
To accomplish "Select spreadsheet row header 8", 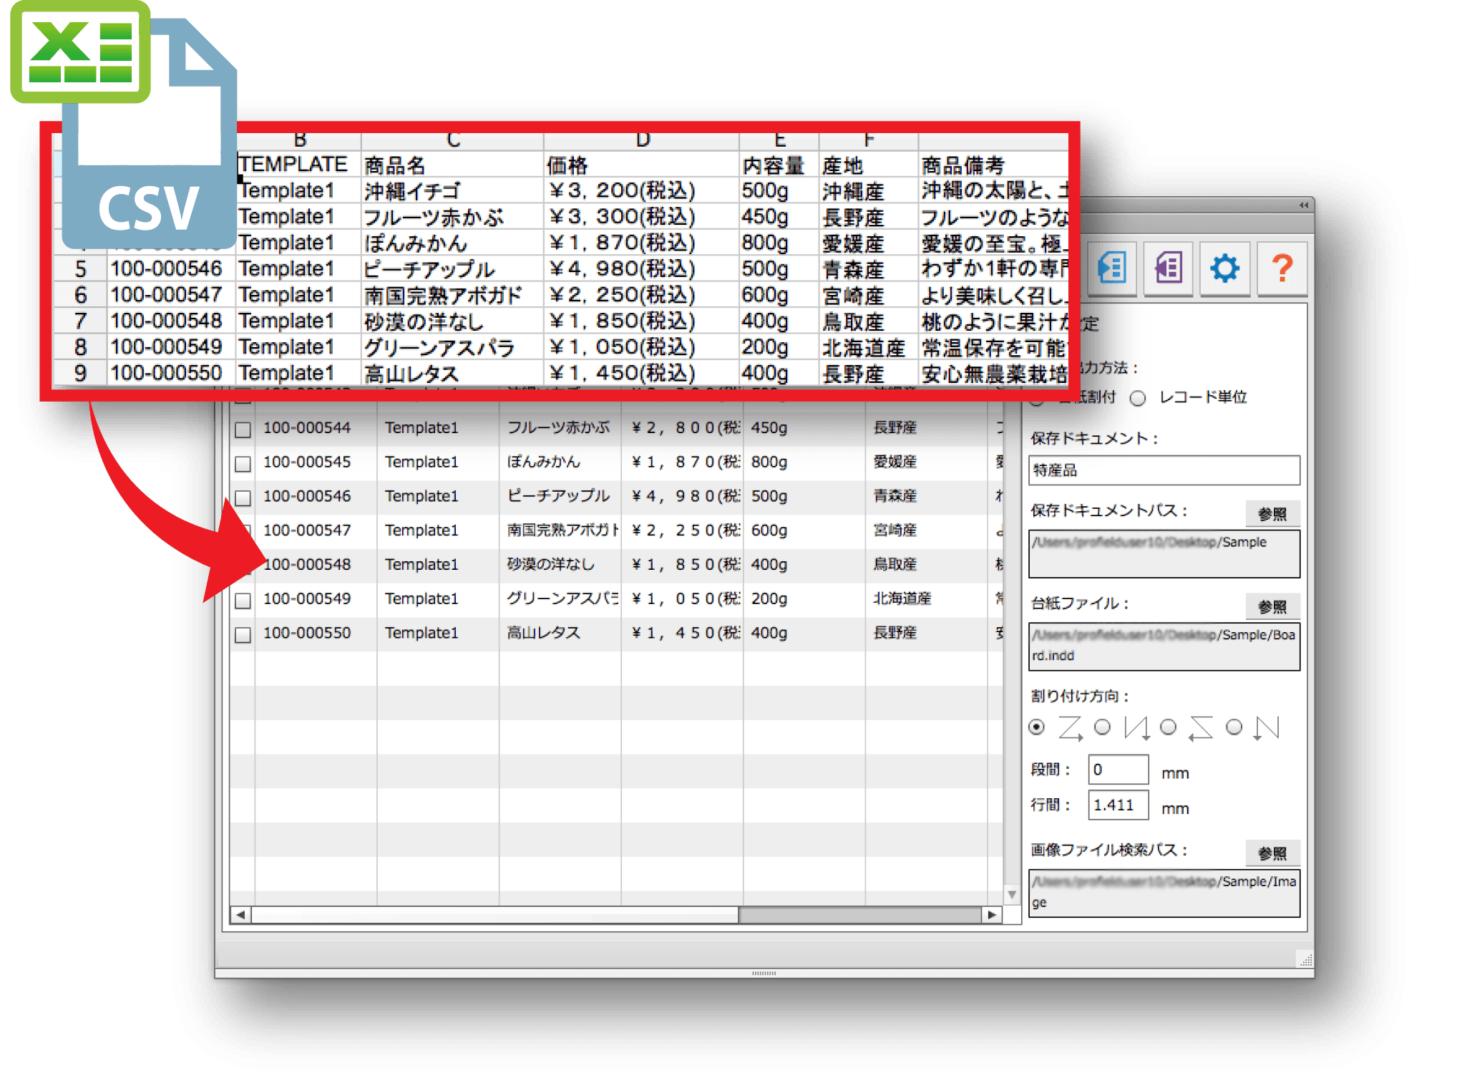I will click(x=81, y=347).
